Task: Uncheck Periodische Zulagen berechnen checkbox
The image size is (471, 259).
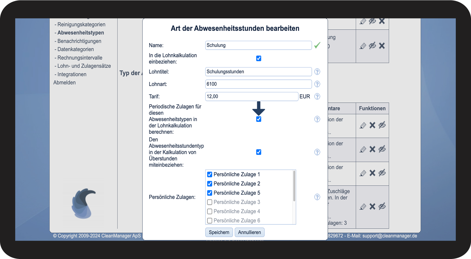Action: click(259, 119)
